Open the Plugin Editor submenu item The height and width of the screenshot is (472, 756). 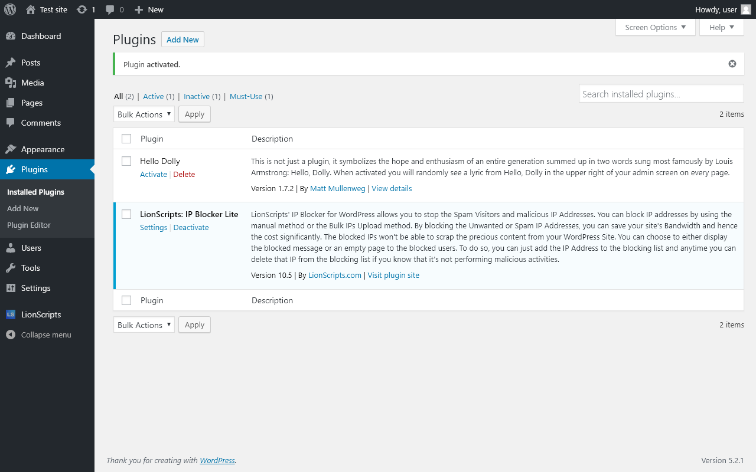(x=29, y=225)
